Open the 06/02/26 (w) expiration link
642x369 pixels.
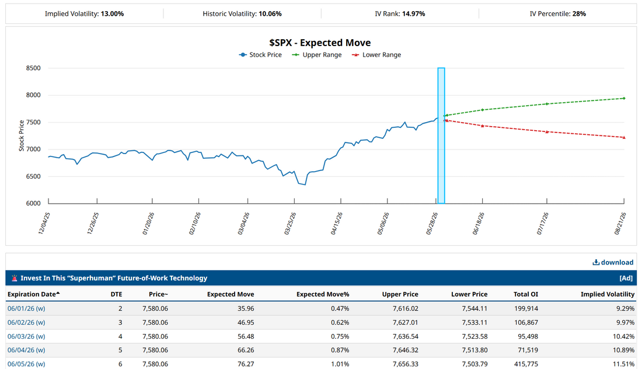click(26, 322)
